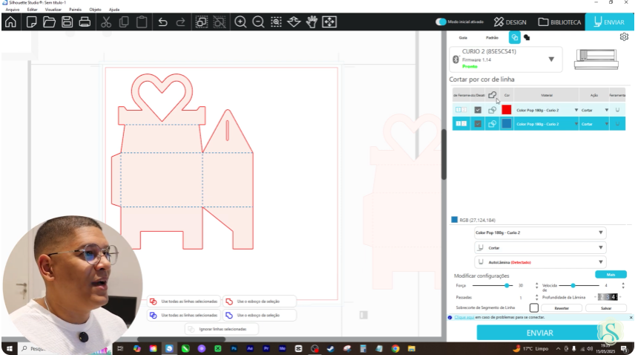635x355 pixels.
Task: Enable Sobrecorte de Segmento de Linha checkbox
Action: (x=534, y=307)
